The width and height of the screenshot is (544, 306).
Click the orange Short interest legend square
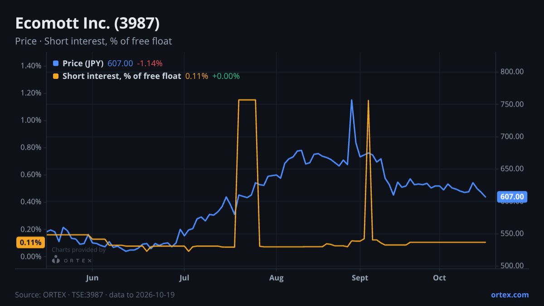56,76
